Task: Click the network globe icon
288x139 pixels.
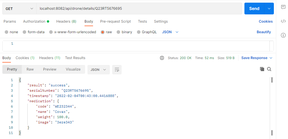Action: (162, 58)
